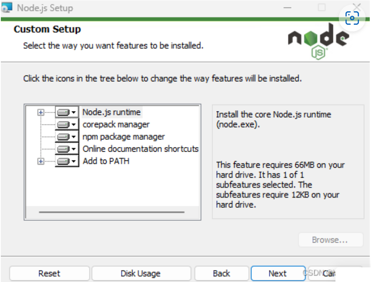The image size is (371, 282).
Task: Expand the Node.js runtime tree node
Action: pos(41,112)
